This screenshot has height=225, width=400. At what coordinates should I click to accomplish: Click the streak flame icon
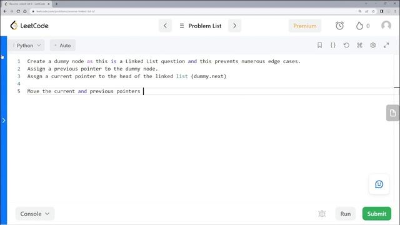(x=359, y=26)
